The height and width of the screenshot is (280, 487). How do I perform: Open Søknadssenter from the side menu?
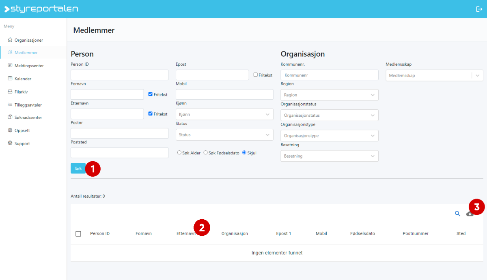tap(28, 118)
